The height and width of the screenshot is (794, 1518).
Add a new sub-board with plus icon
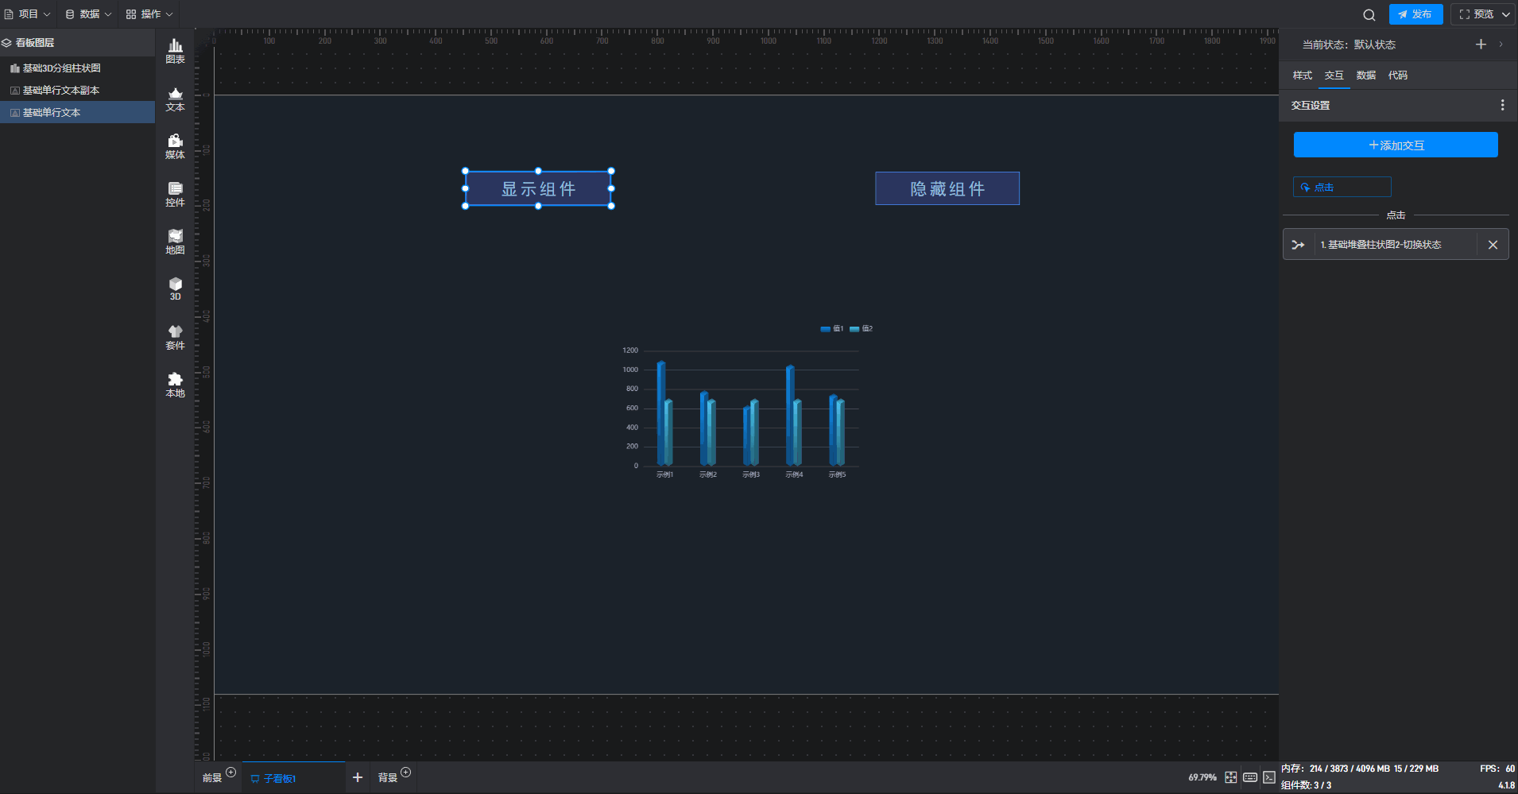(x=358, y=777)
